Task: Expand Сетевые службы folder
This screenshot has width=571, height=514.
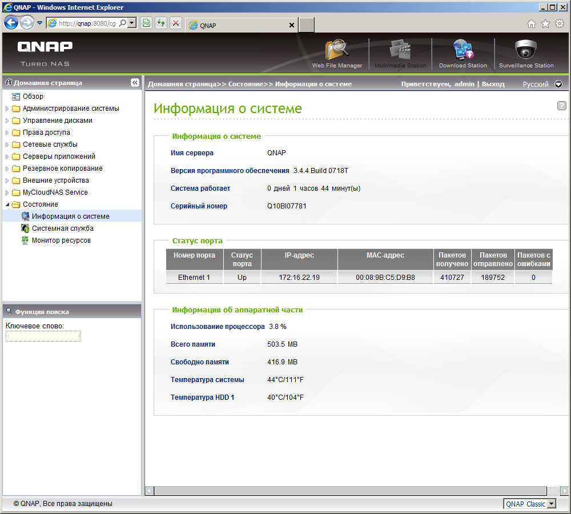Action: [x=7, y=144]
